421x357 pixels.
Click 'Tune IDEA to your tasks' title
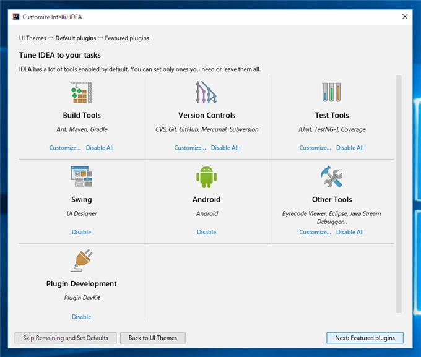click(x=60, y=55)
